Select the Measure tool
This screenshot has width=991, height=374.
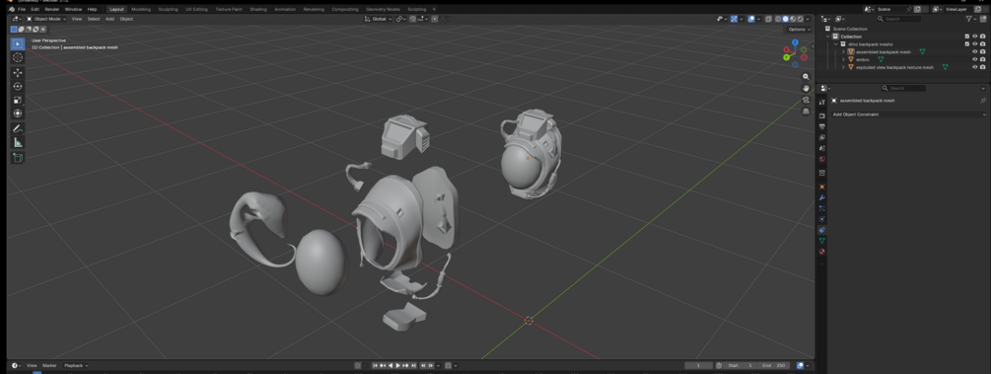pos(18,142)
